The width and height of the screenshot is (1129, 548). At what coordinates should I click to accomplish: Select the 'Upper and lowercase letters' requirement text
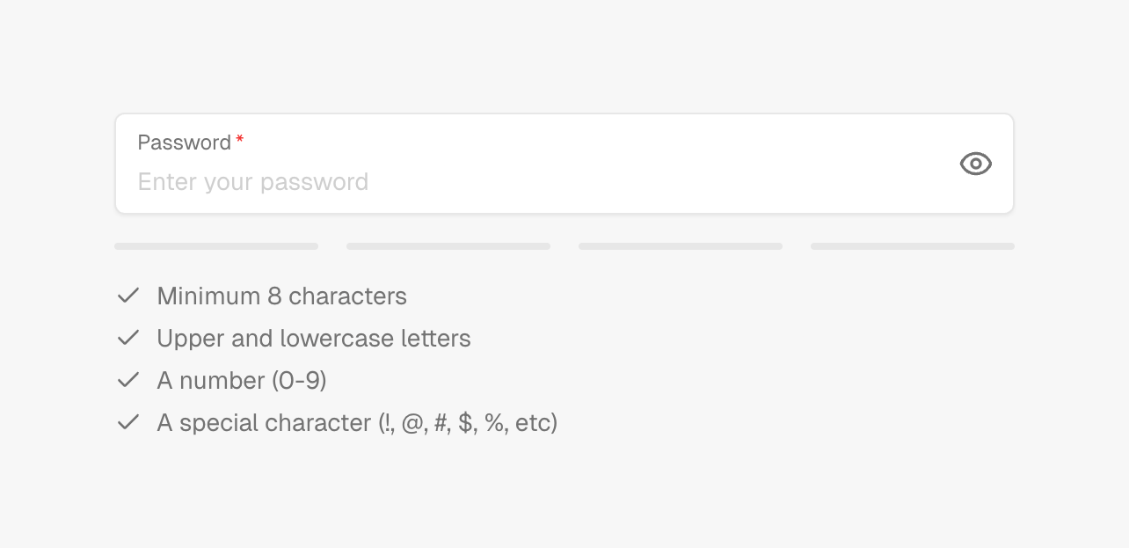click(314, 339)
